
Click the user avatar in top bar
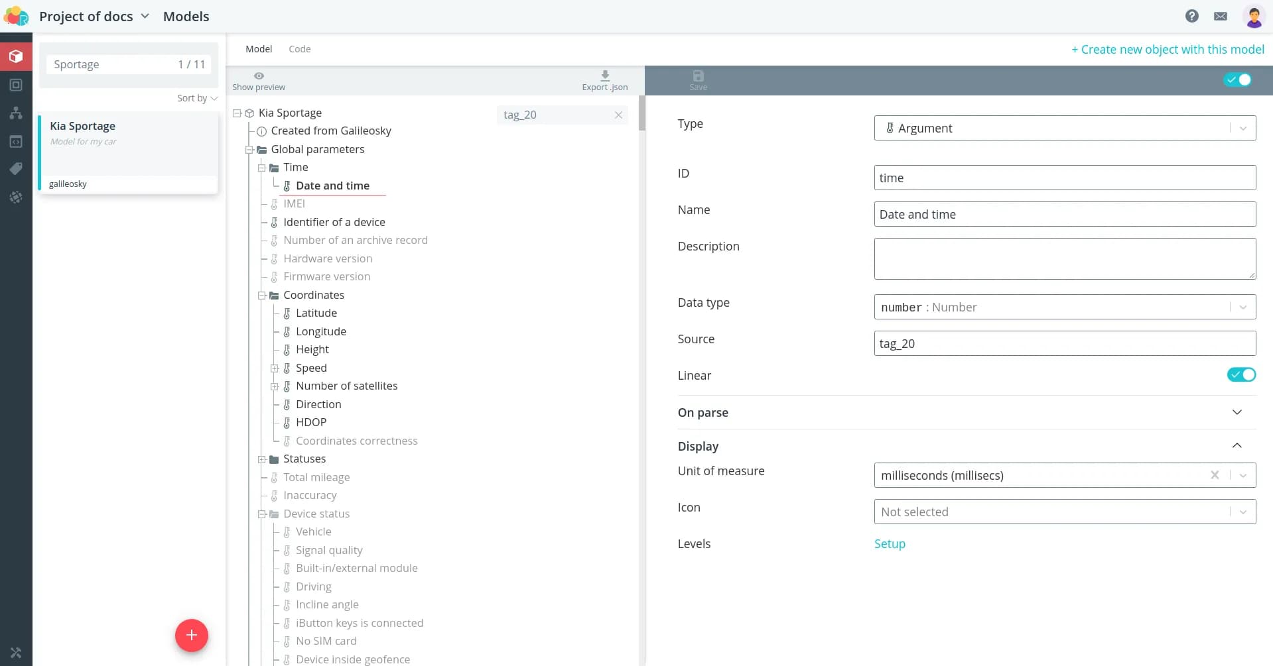pos(1253,17)
